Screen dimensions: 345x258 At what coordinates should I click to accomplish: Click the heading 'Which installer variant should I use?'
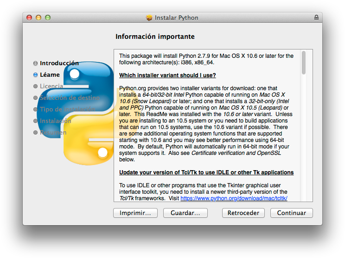click(x=167, y=75)
